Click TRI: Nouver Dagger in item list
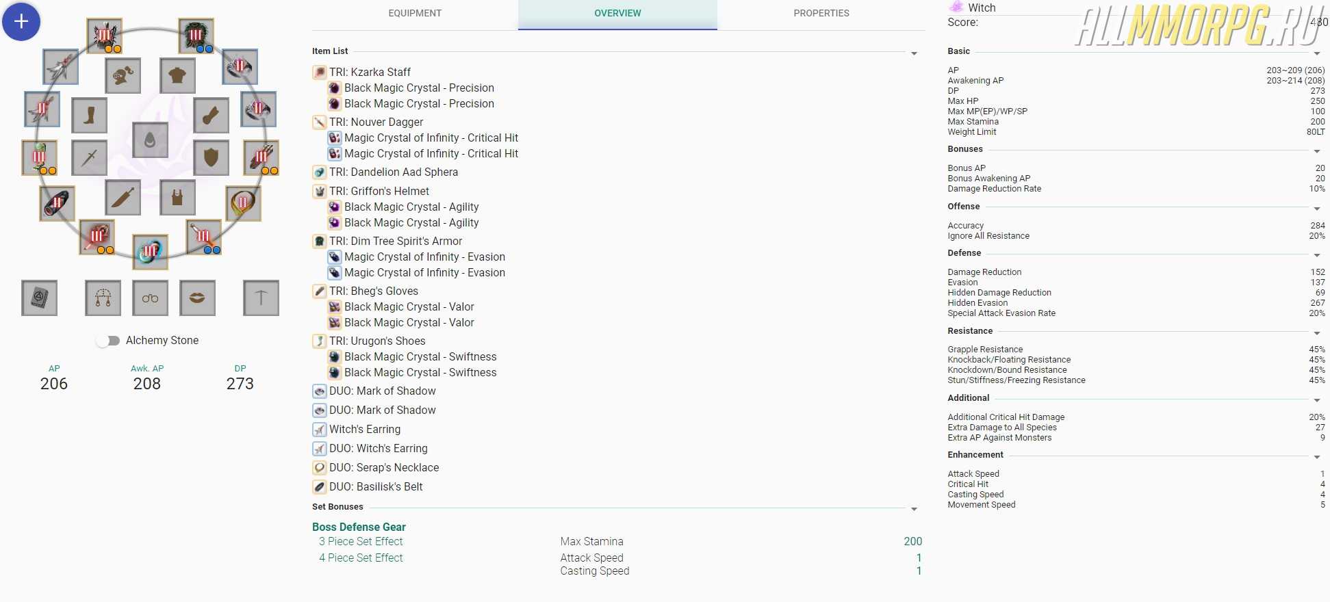Screen dimensions: 1330x602 click(376, 122)
